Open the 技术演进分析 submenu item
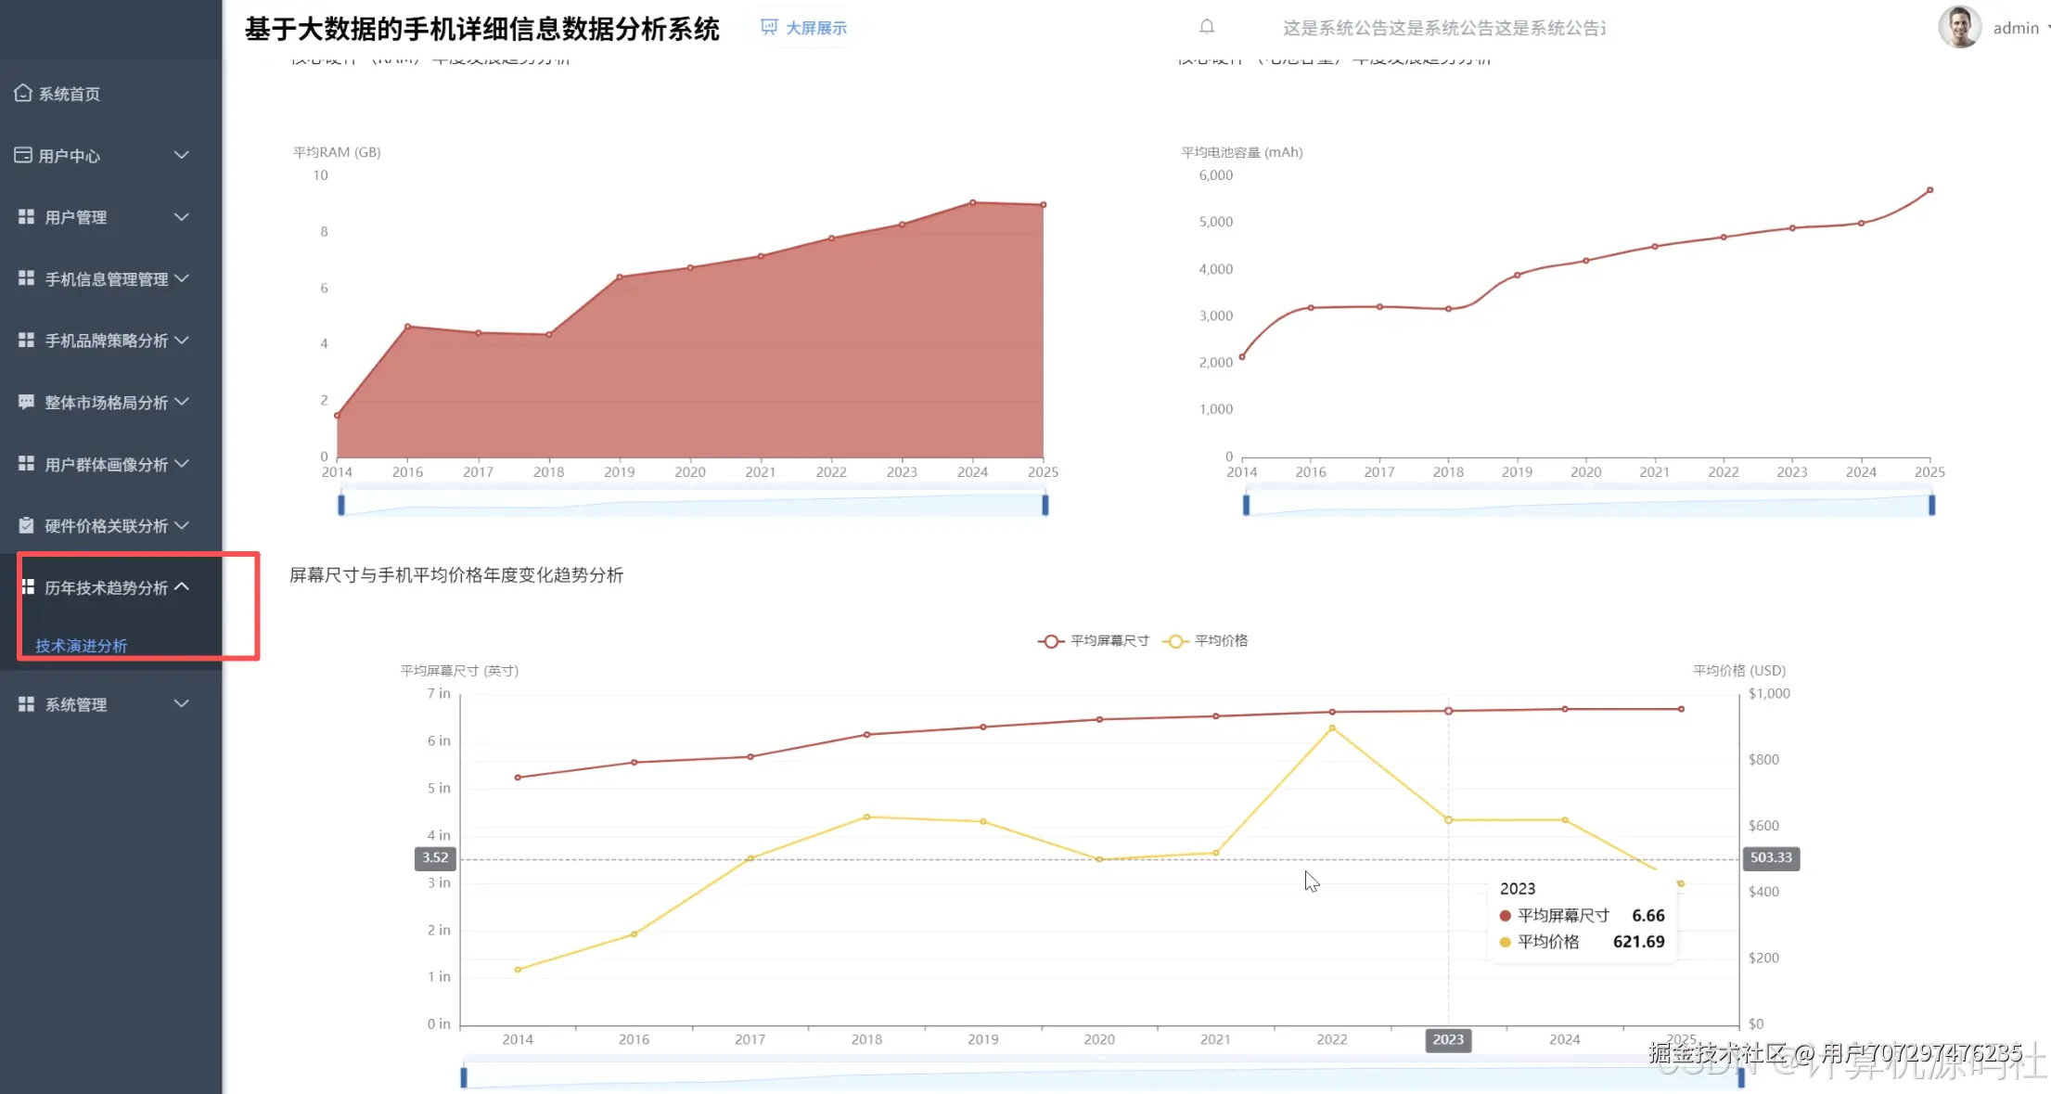 (82, 646)
